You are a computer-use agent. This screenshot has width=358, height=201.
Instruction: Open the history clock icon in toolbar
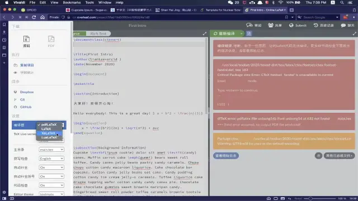(315, 25)
